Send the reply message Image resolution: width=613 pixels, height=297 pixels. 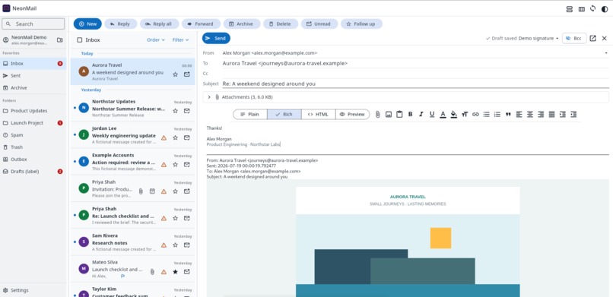click(x=216, y=38)
